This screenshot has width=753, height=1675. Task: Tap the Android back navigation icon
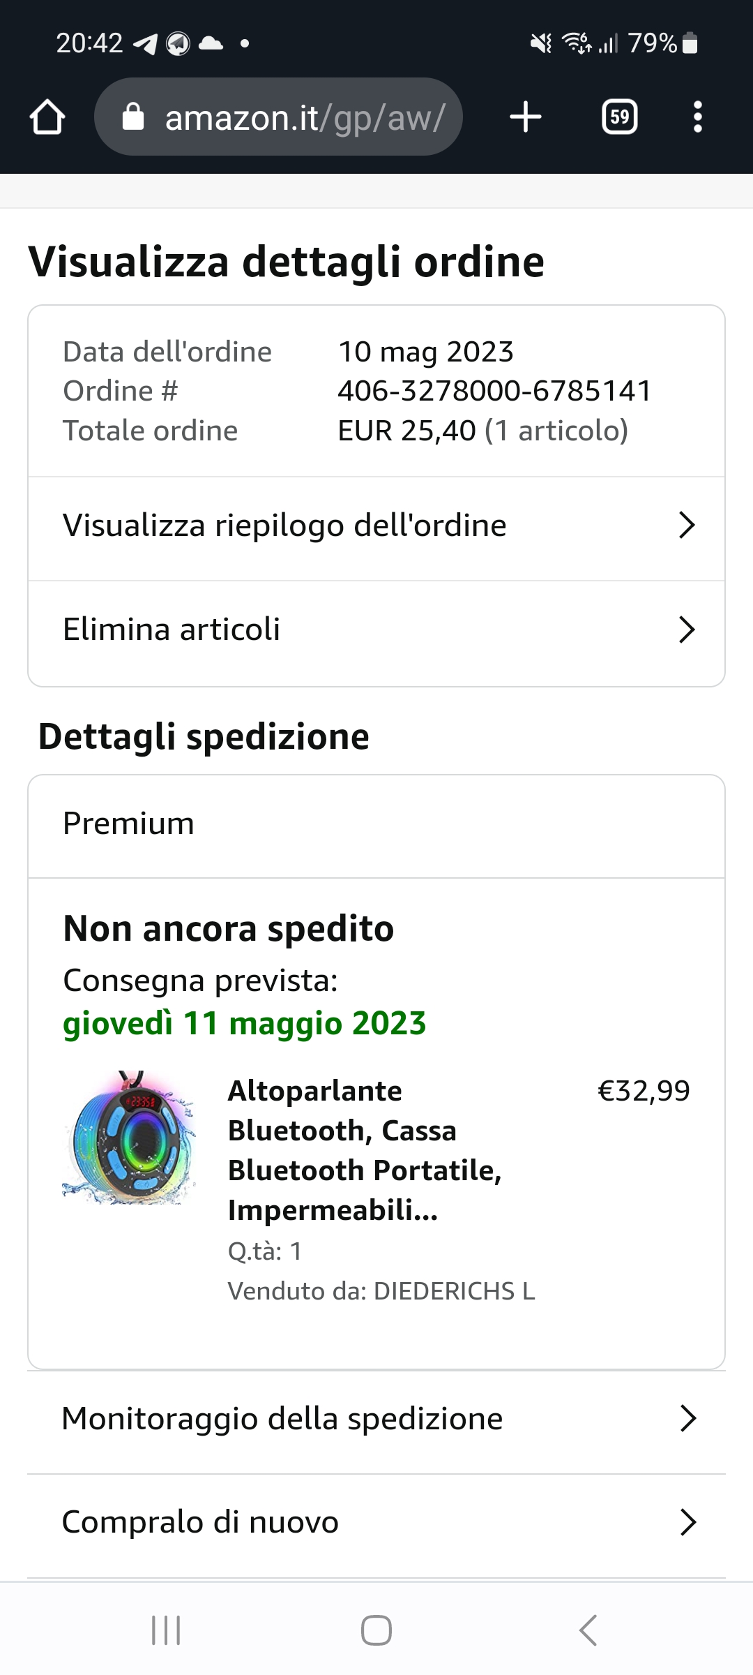click(588, 1630)
